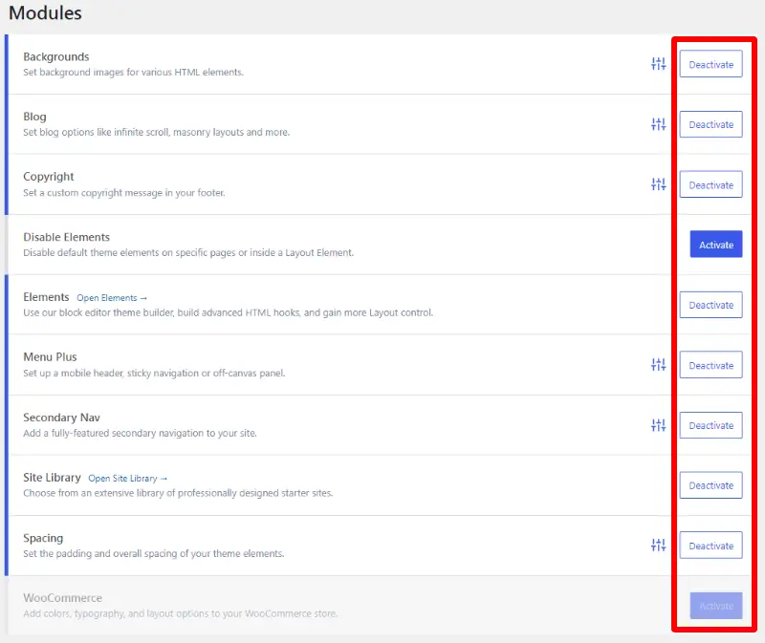Follow the Open Elements link
The height and width of the screenshot is (643, 765).
[112, 298]
